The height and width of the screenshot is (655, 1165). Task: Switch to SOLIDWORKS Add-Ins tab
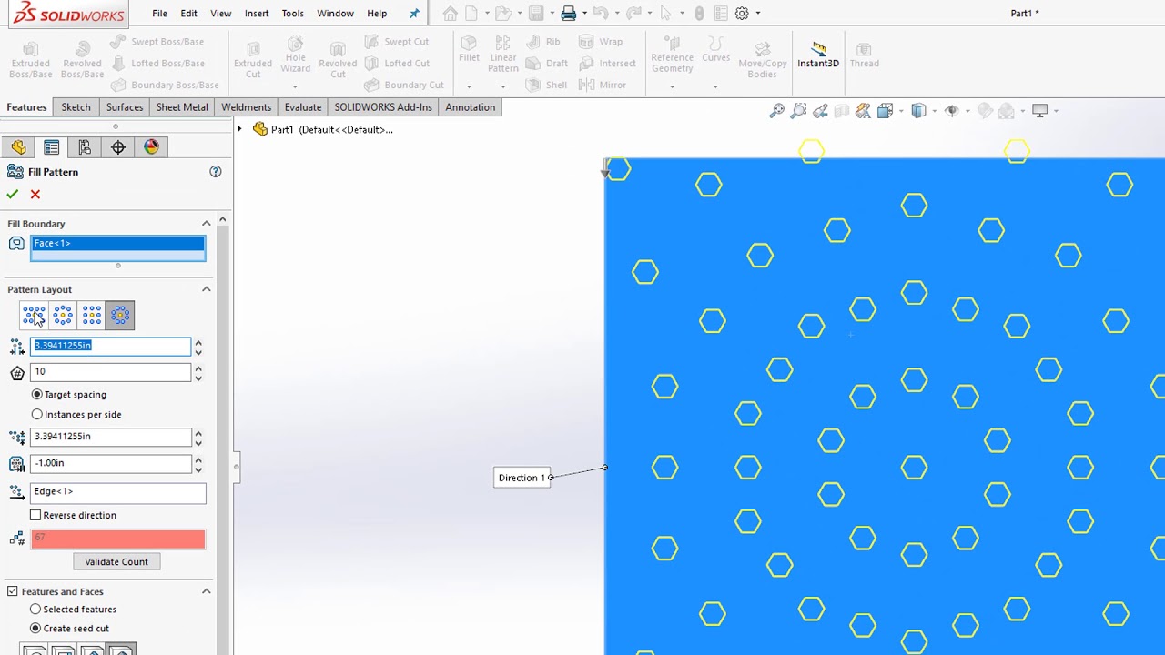(x=383, y=107)
